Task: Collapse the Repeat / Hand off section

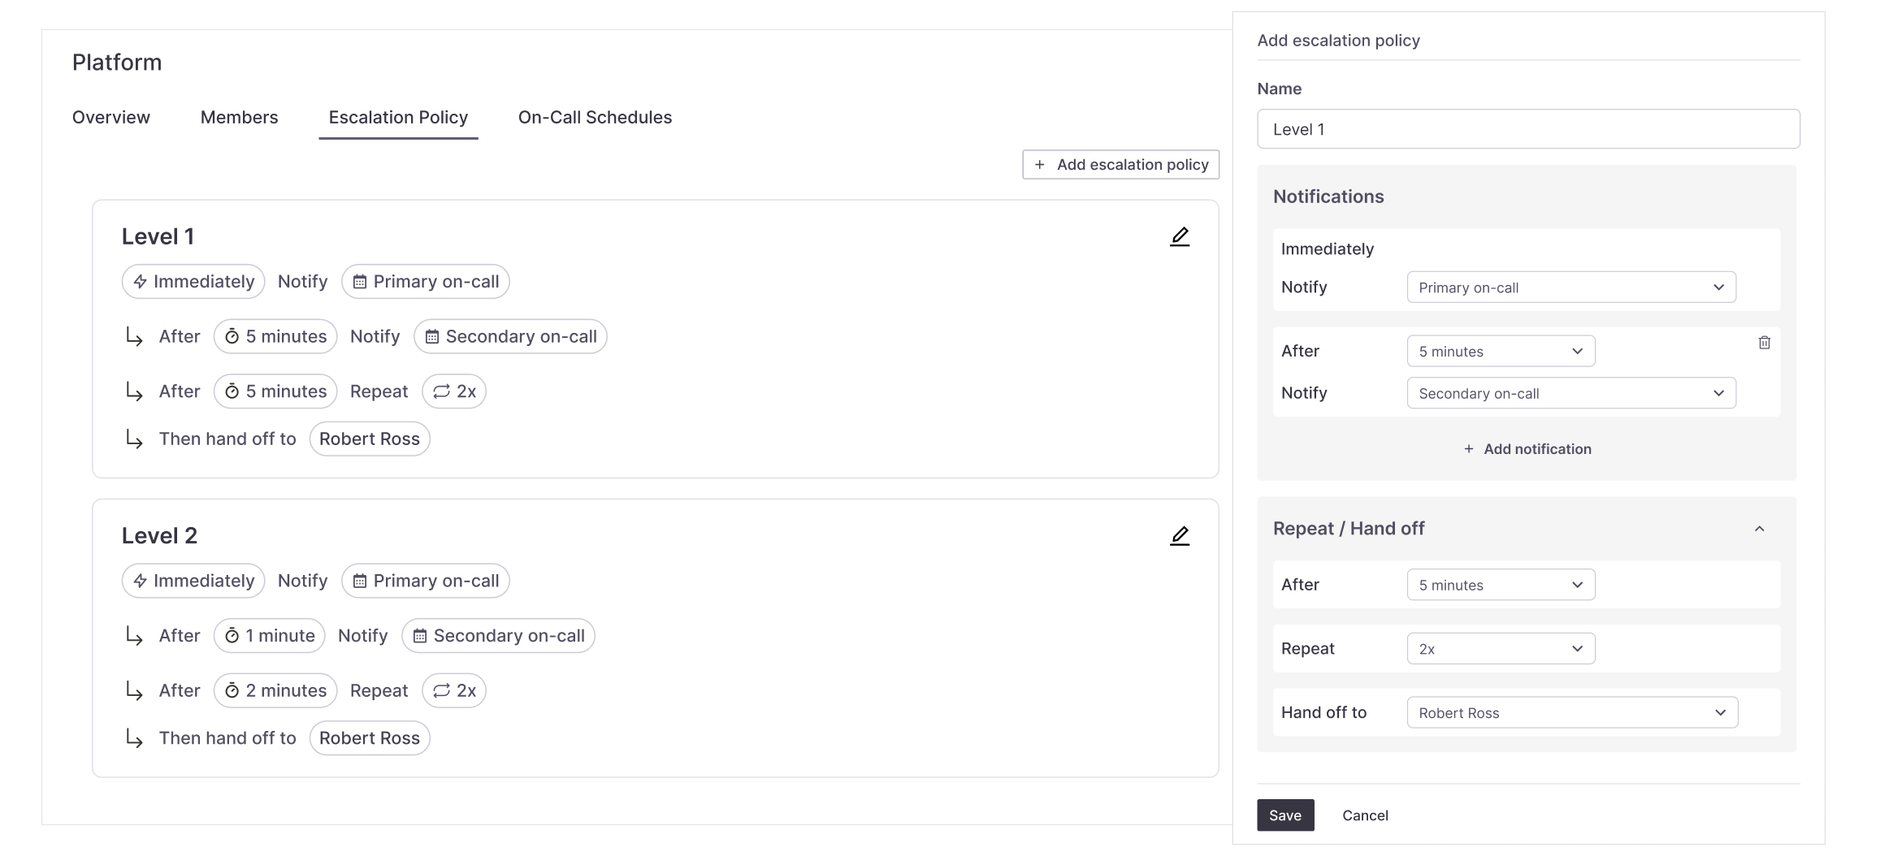Action: [1759, 529]
